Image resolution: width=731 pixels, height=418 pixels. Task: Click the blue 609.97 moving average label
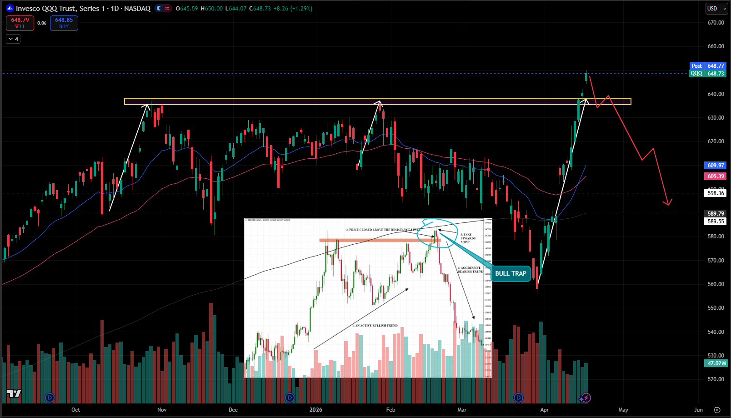[716, 166]
